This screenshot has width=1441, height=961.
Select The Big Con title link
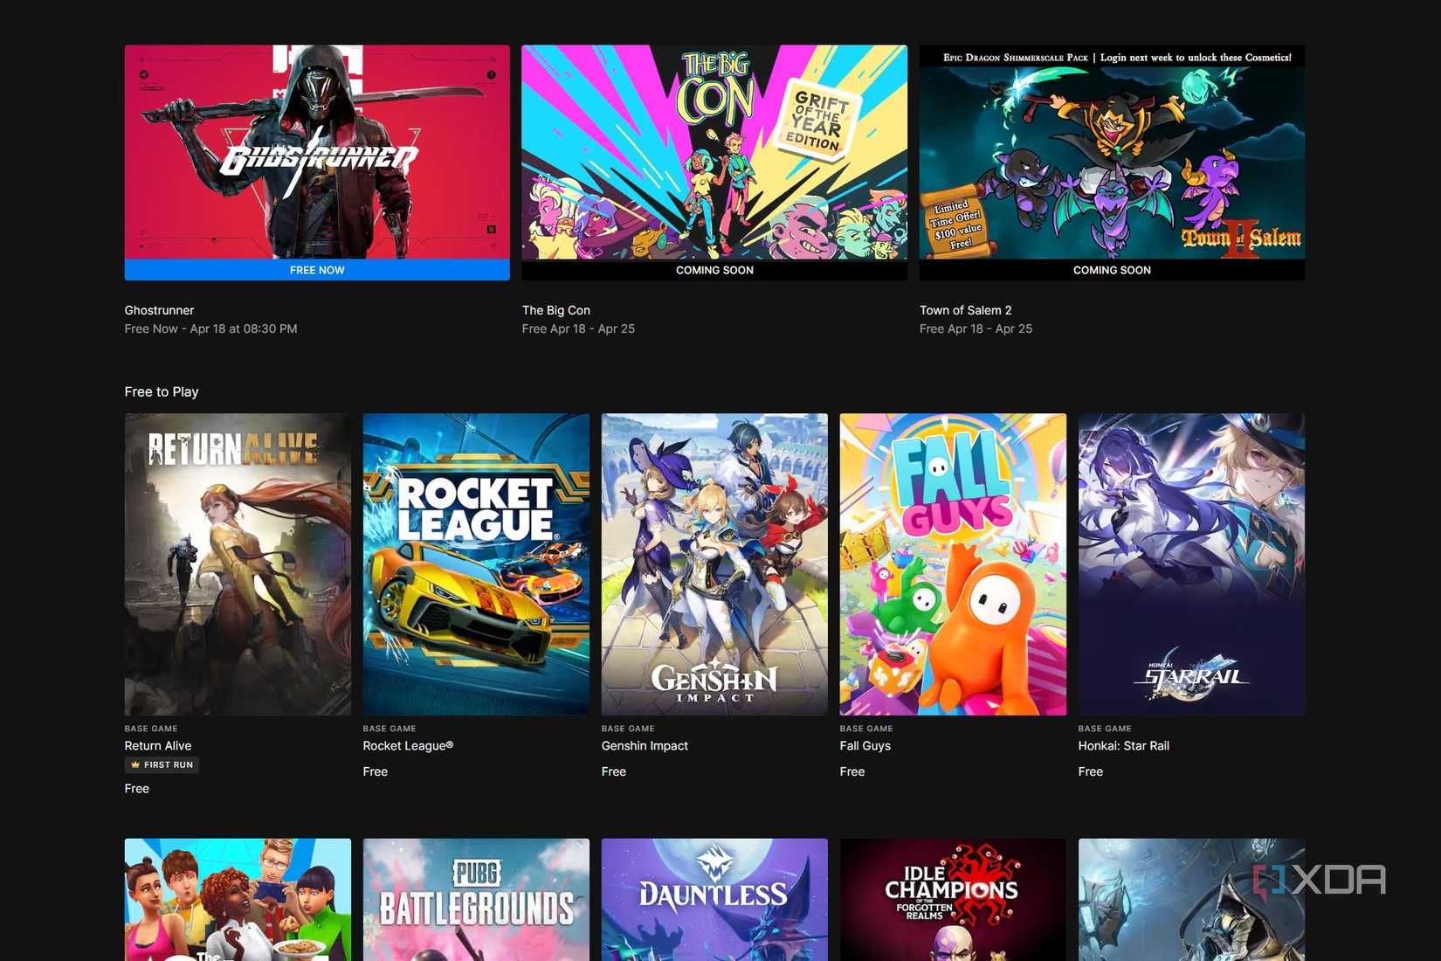[556, 310]
